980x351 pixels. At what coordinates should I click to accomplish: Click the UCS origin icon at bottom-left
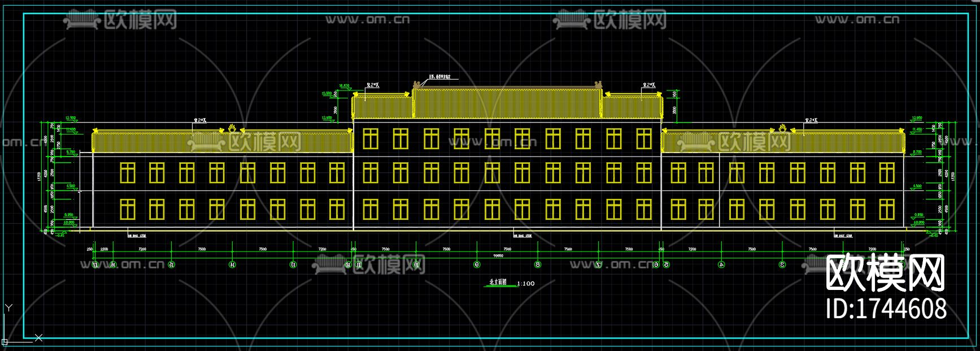[x=5, y=341]
